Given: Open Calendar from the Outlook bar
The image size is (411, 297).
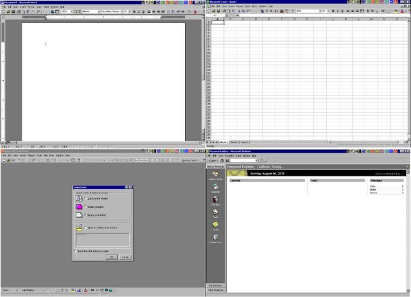Looking at the screenshot, I should pos(216,188).
